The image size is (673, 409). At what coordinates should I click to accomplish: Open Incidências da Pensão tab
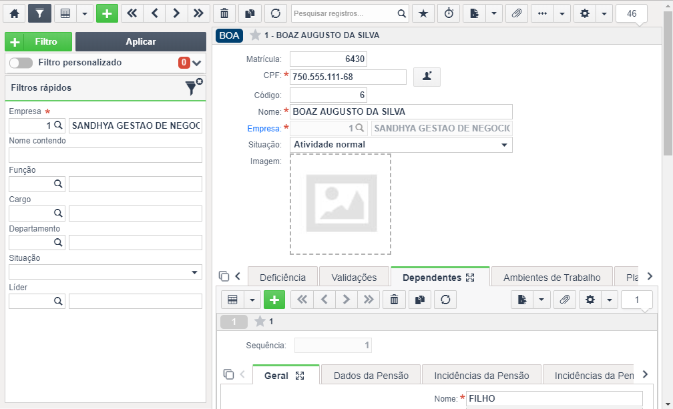point(481,376)
